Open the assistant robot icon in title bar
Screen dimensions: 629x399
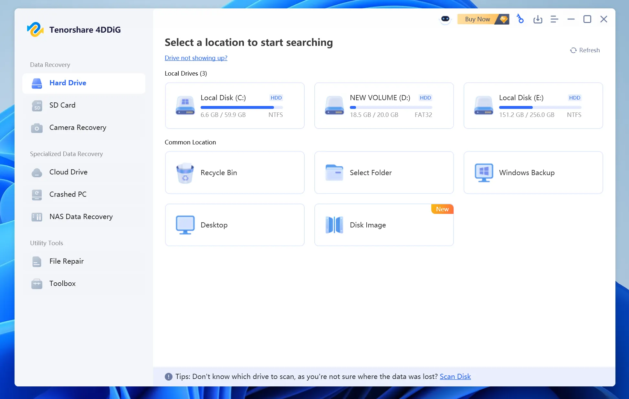[445, 19]
